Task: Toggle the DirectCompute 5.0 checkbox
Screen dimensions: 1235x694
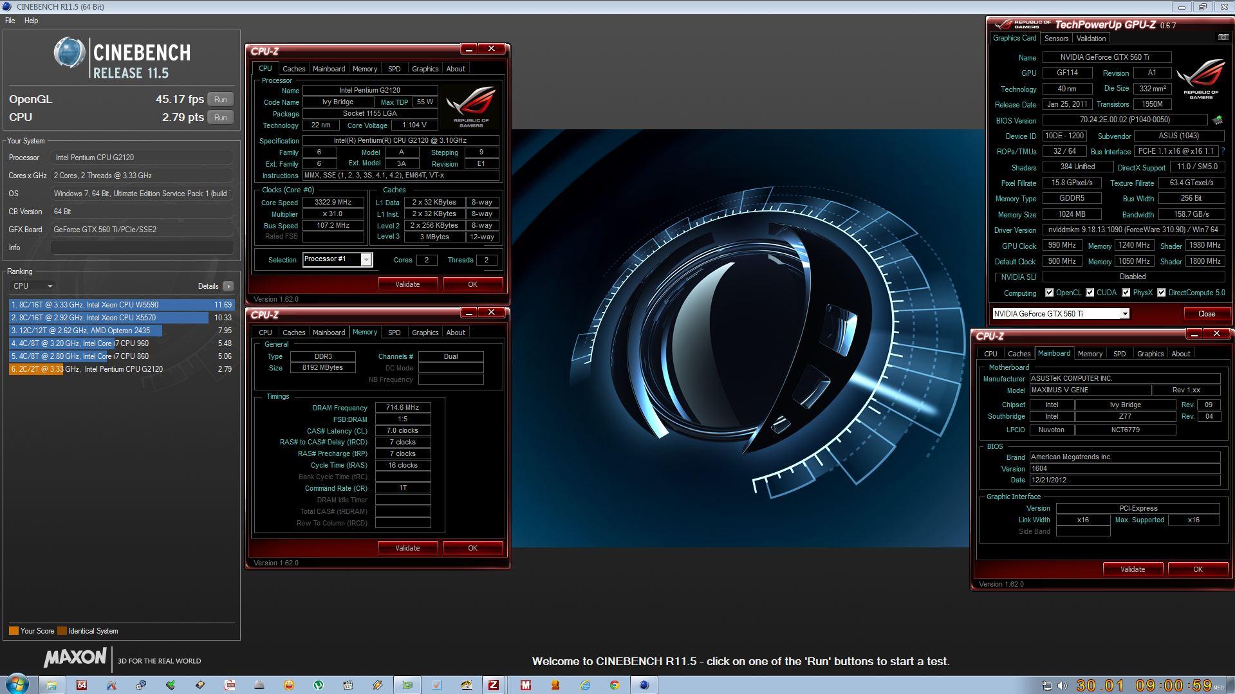Action: tap(1161, 293)
